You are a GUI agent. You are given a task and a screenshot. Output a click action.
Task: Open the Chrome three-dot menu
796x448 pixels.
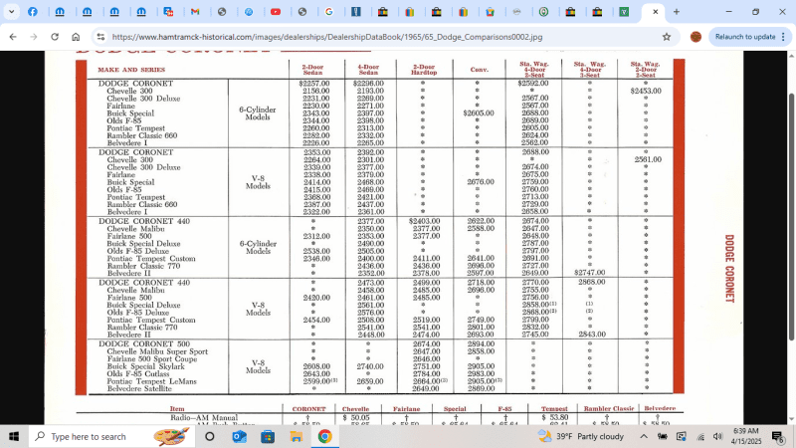click(x=783, y=37)
